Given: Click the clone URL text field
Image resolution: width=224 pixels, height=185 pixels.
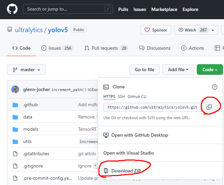Looking at the screenshot, I should click(x=152, y=107).
